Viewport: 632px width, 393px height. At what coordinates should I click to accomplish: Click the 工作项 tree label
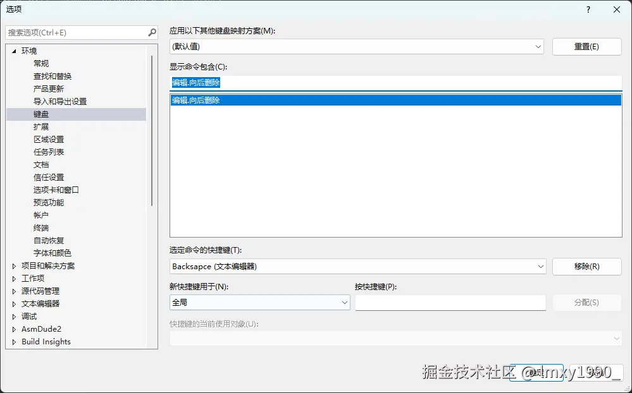coord(33,279)
